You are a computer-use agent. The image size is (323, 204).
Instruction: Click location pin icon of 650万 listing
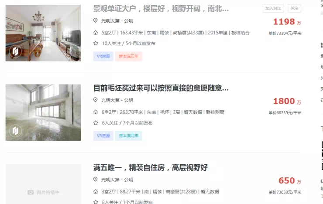[x=96, y=179]
